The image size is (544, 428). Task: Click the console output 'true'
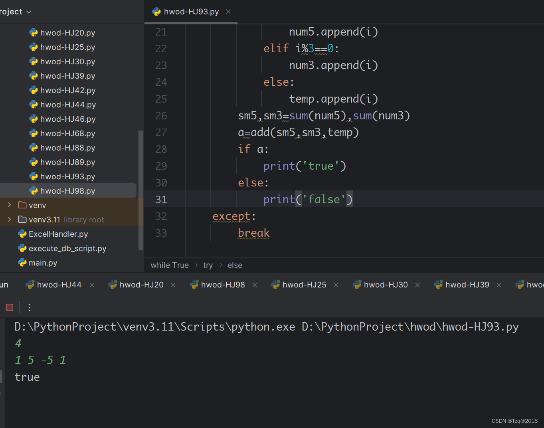point(27,377)
